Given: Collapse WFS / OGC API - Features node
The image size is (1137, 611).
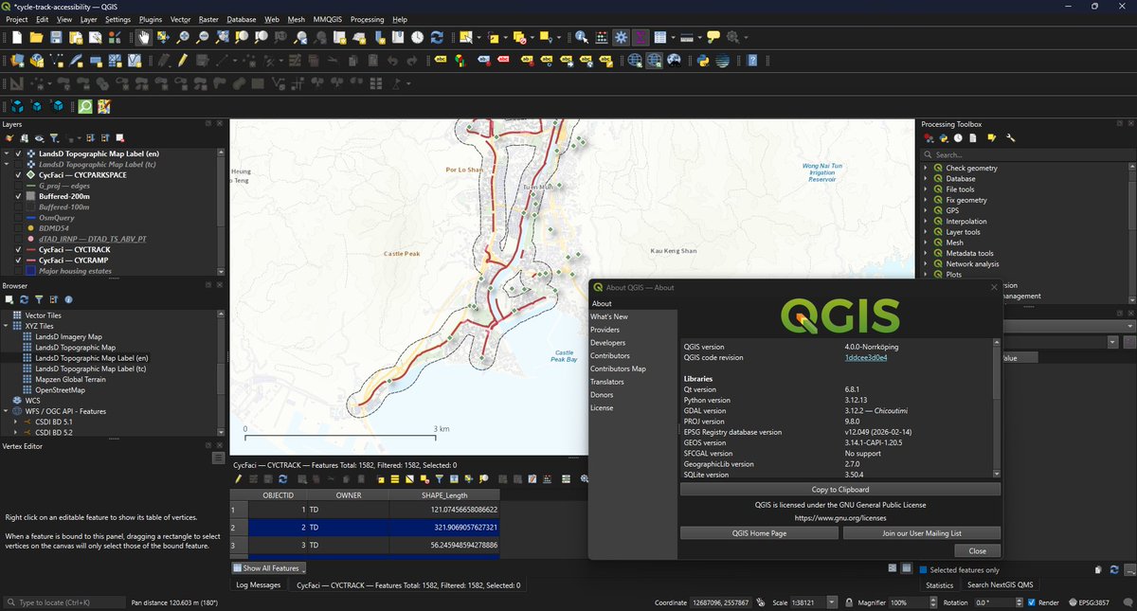Looking at the screenshot, I should pyautogui.click(x=8, y=411).
